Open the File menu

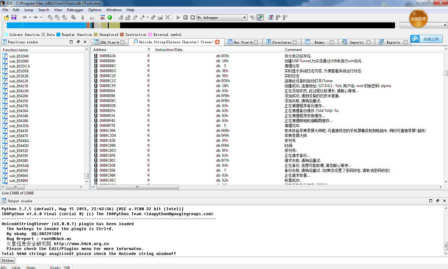tap(5, 10)
